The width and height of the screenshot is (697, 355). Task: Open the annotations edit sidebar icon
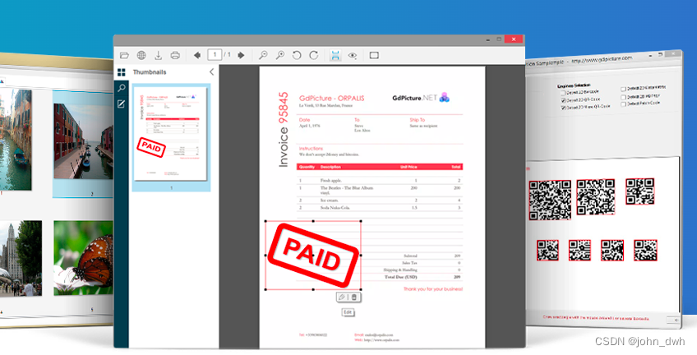coord(122,104)
